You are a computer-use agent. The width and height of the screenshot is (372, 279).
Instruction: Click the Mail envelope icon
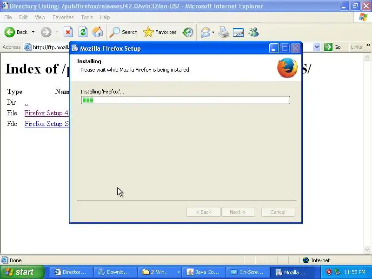[x=206, y=32]
